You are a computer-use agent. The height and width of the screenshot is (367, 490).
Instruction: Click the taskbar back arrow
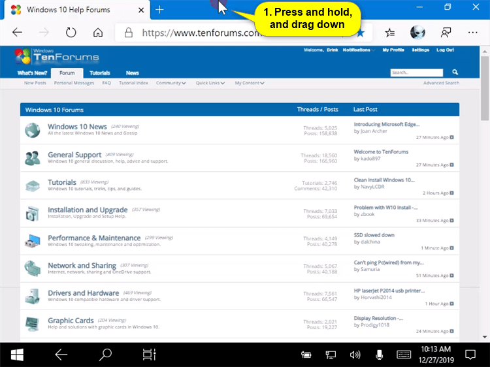pyautogui.click(x=61, y=355)
